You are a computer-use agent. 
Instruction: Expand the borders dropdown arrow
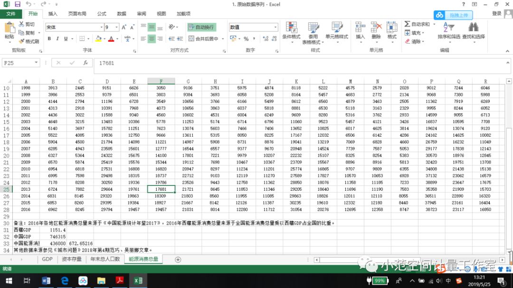coord(88,38)
